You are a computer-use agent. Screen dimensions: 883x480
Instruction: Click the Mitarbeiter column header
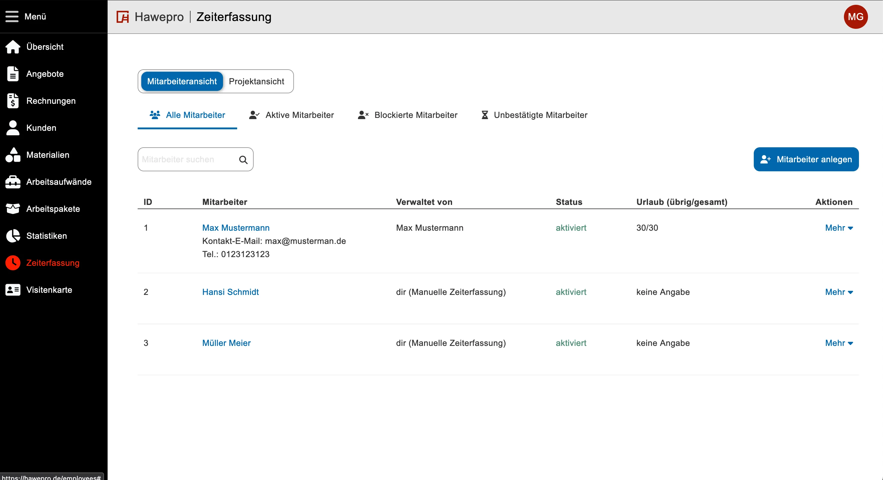225,202
